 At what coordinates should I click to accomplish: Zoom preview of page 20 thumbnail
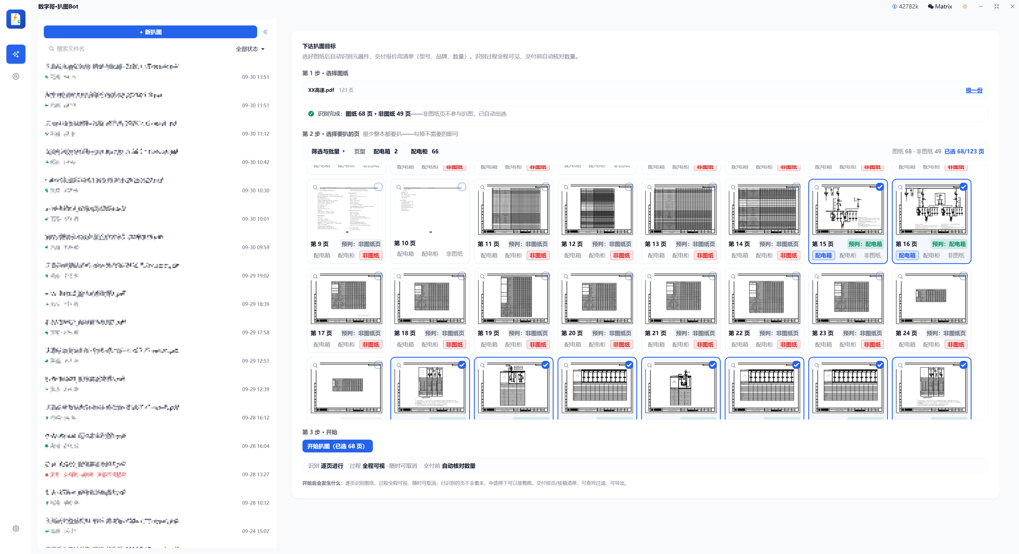[x=566, y=276]
